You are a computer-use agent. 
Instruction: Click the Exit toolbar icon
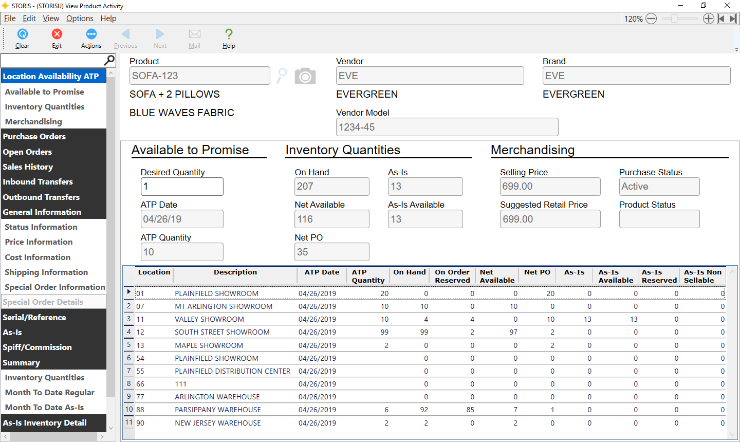point(57,39)
